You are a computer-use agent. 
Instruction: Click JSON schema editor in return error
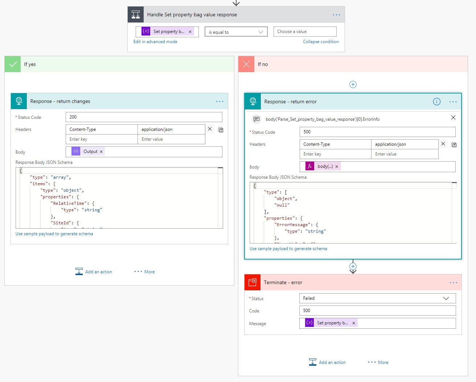pyautogui.click(x=353, y=213)
